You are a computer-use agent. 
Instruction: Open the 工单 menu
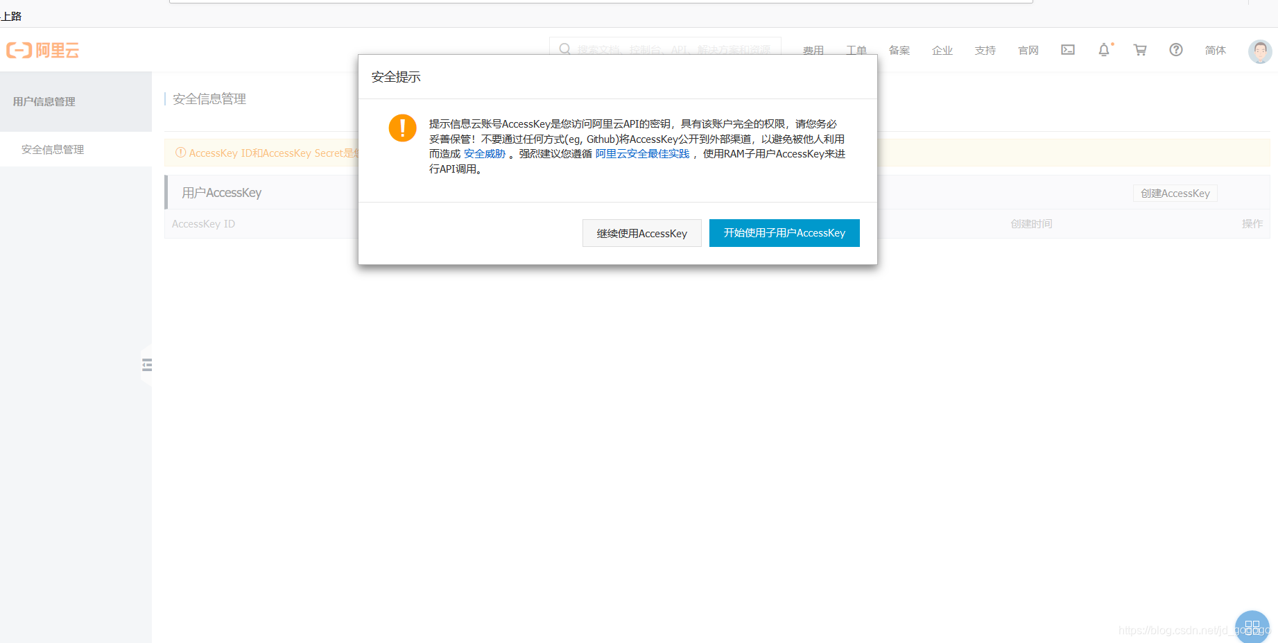856,51
